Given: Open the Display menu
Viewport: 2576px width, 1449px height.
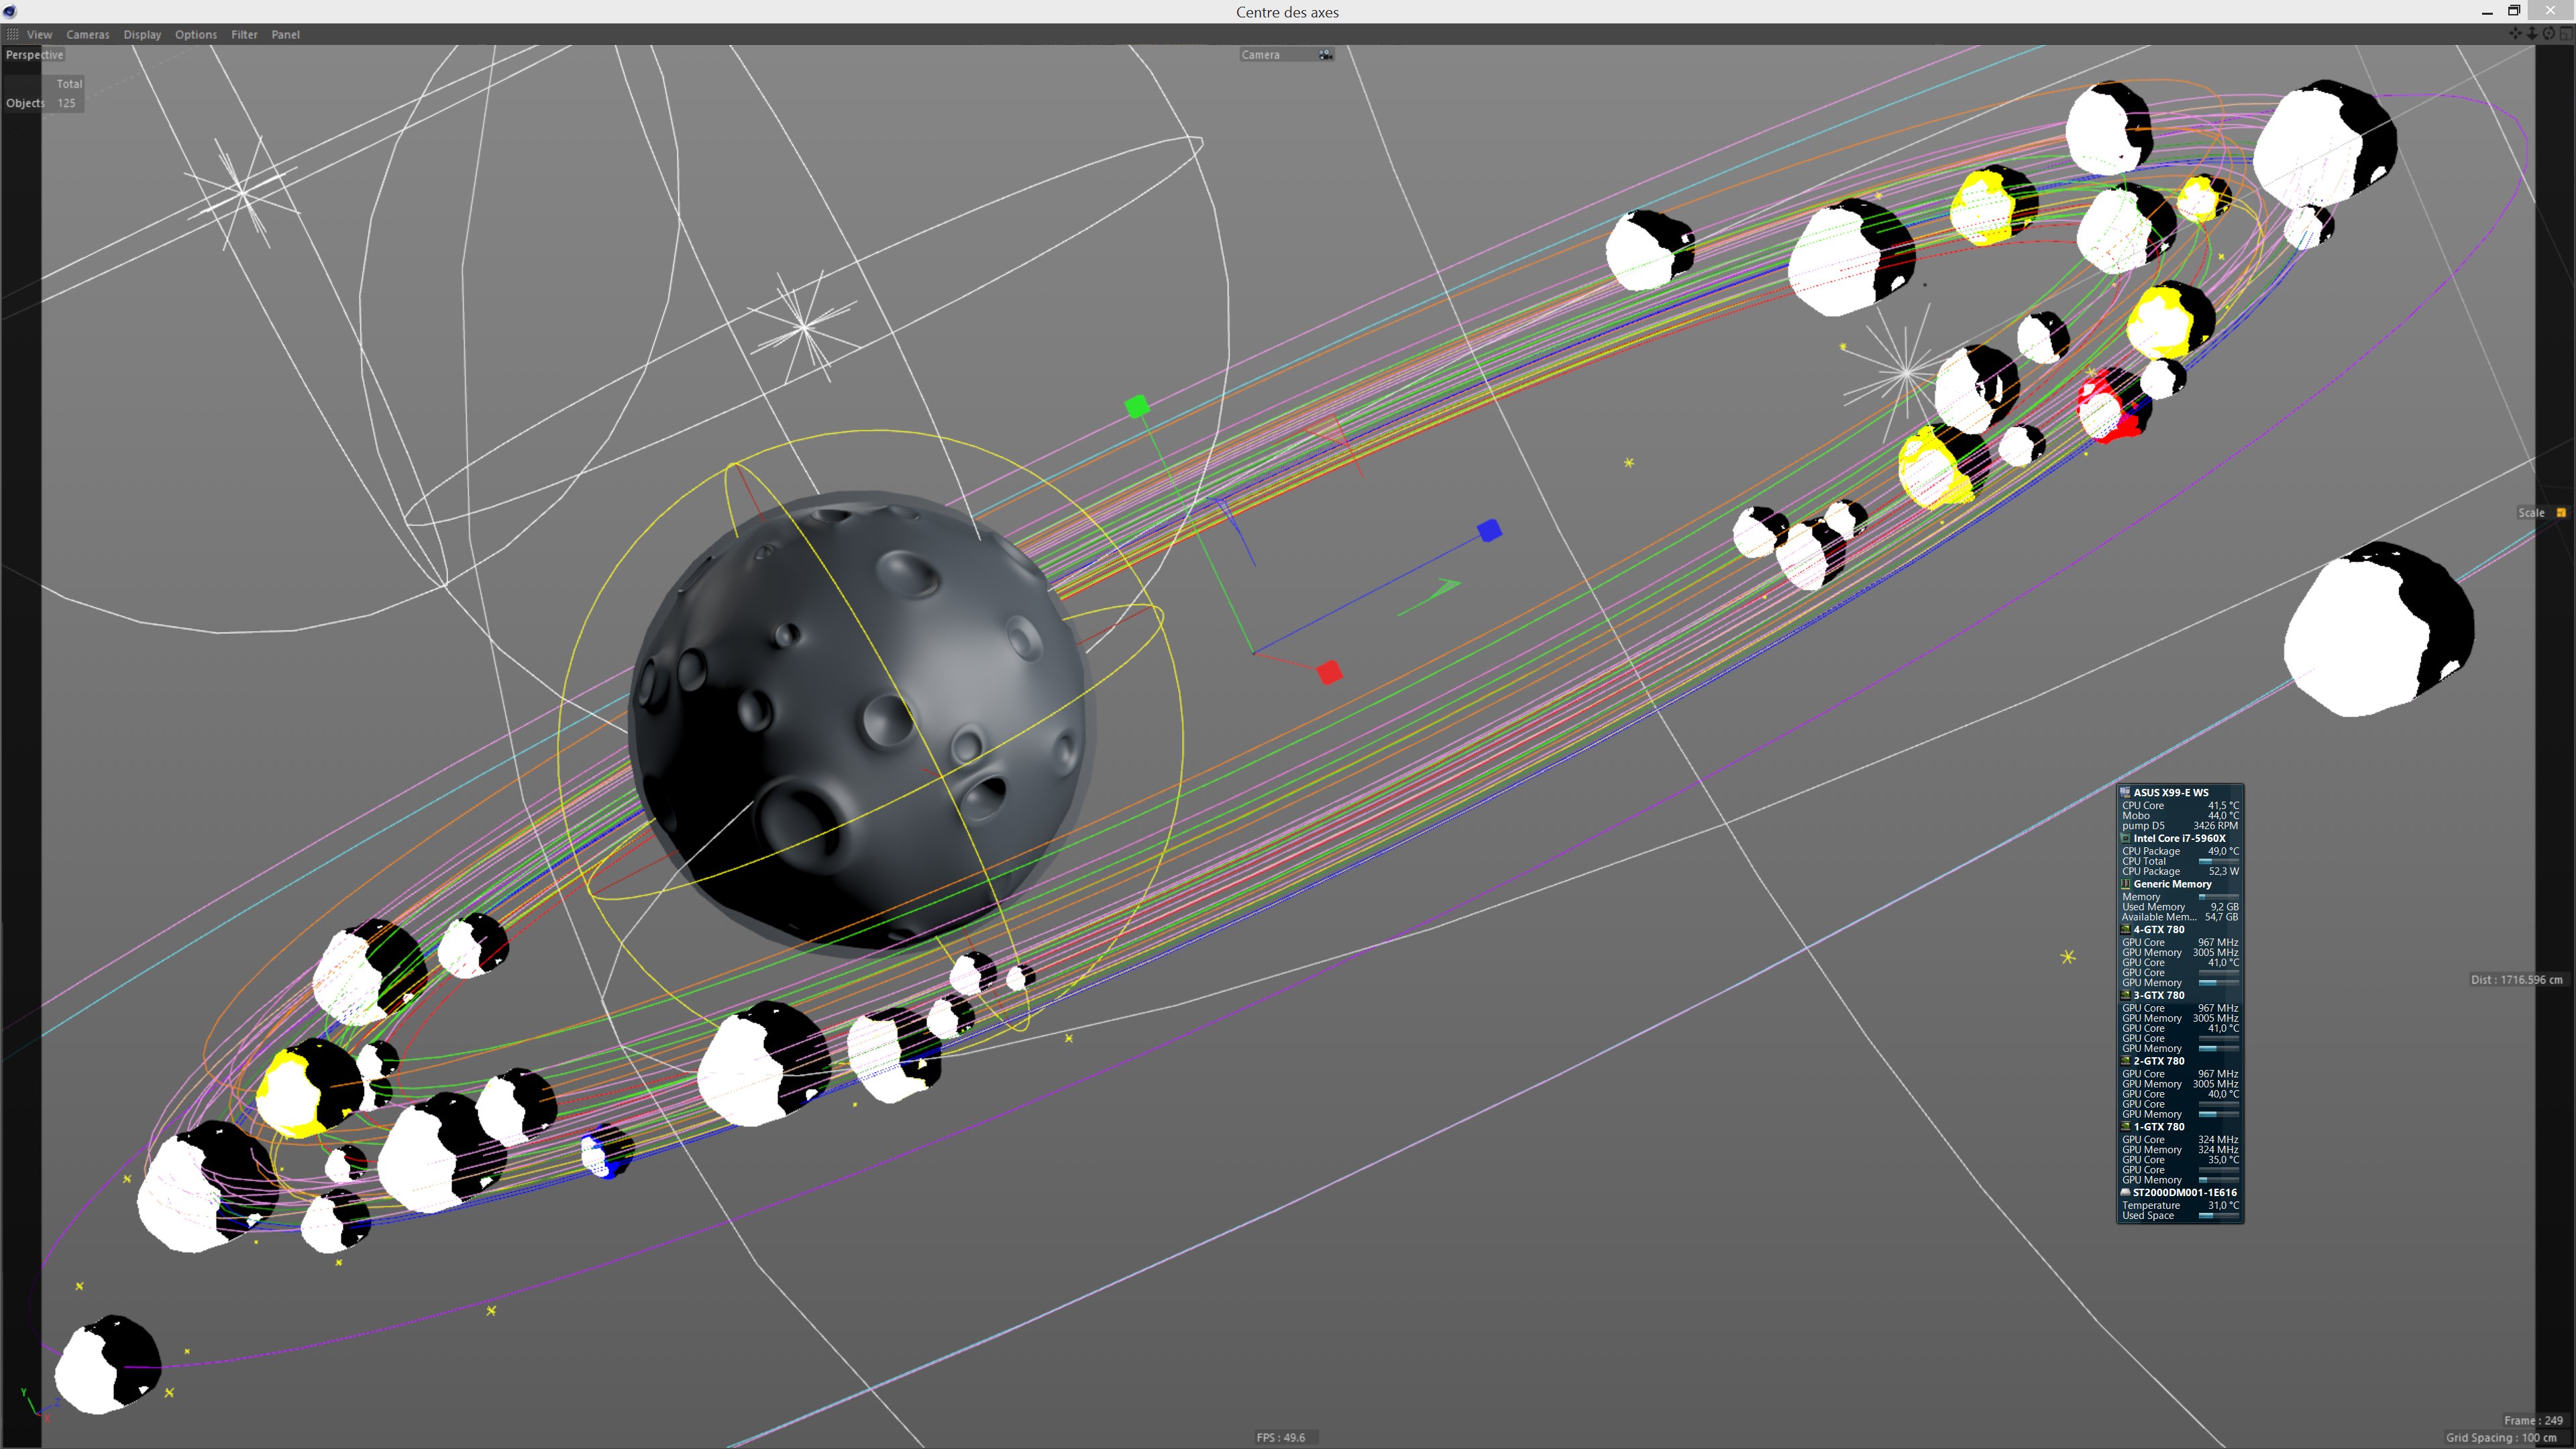Looking at the screenshot, I should point(142,34).
